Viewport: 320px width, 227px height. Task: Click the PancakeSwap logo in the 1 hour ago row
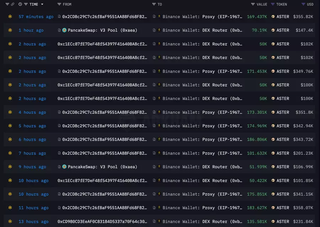pyautogui.click(x=64, y=30)
